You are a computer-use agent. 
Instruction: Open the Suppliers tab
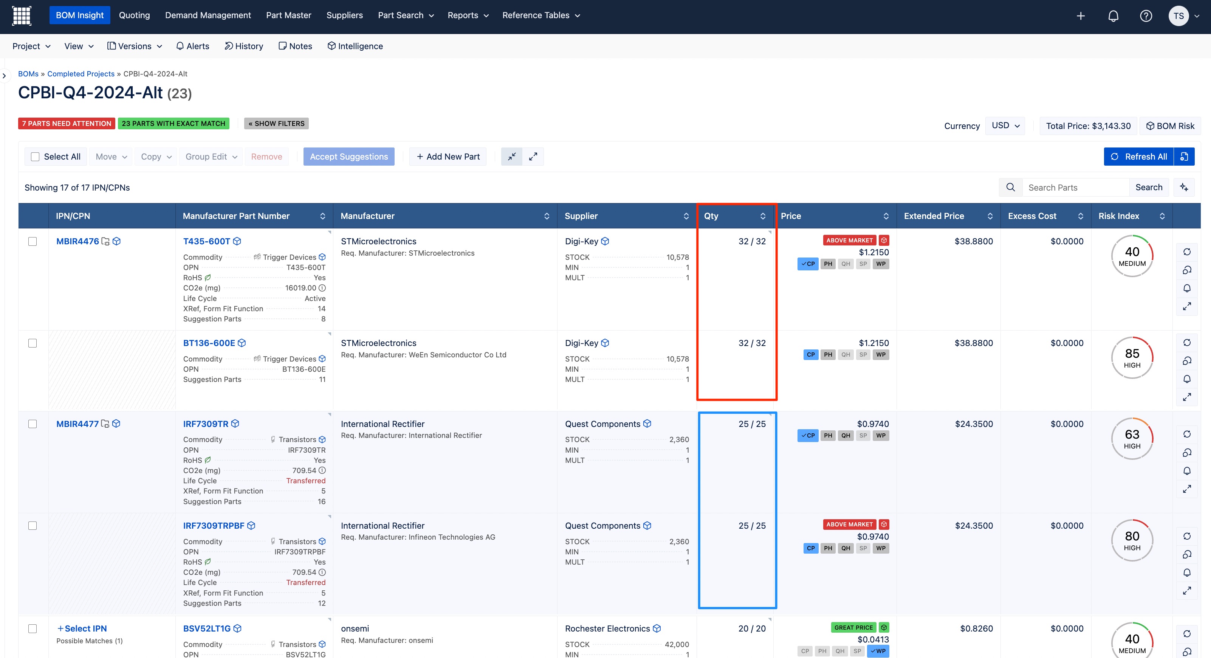(x=345, y=16)
